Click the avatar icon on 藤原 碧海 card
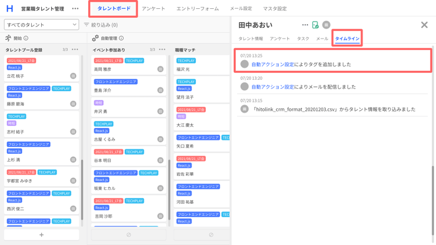The width and height of the screenshot is (436, 245). click(73, 104)
